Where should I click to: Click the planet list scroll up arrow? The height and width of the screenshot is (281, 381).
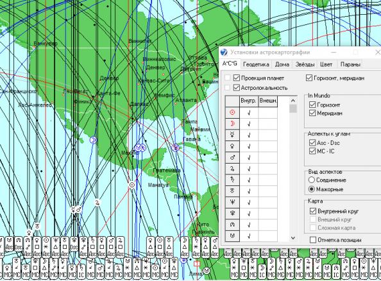(x=293, y=101)
